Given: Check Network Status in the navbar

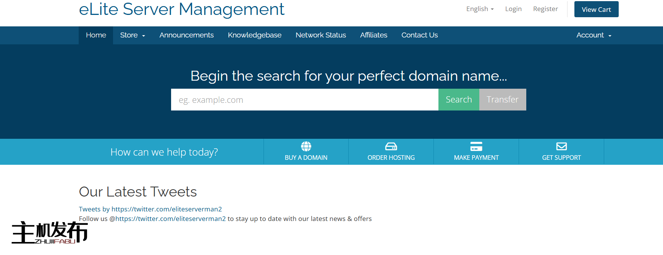Looking at the screenshot, I should tap(320, 35).
